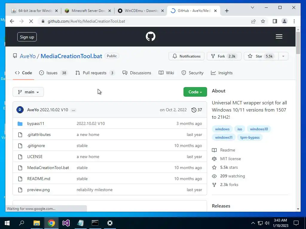Viewport: 306px width, 229px height.
Task: Open Chrome's three-dot menu
Action: tap(294, 21)
